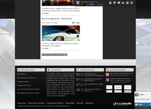The height and width of the screenshot is (109, 151).
Task: Open Racingzone Magazin footer link
Action: click(x=23, y=82)
